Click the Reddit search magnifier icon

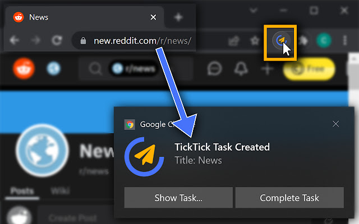[95, 68]
